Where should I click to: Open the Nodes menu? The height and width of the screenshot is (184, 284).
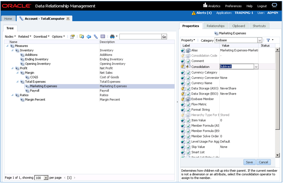click(10, 36)
